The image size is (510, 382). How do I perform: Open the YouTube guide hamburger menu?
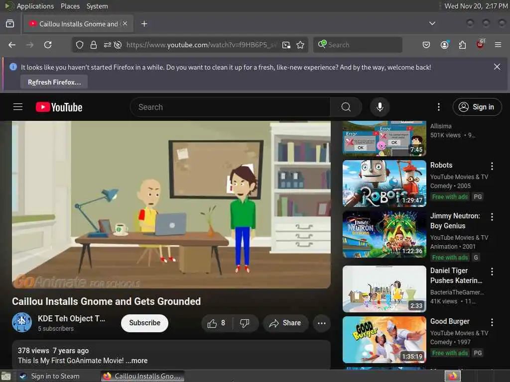coord(18,107)
